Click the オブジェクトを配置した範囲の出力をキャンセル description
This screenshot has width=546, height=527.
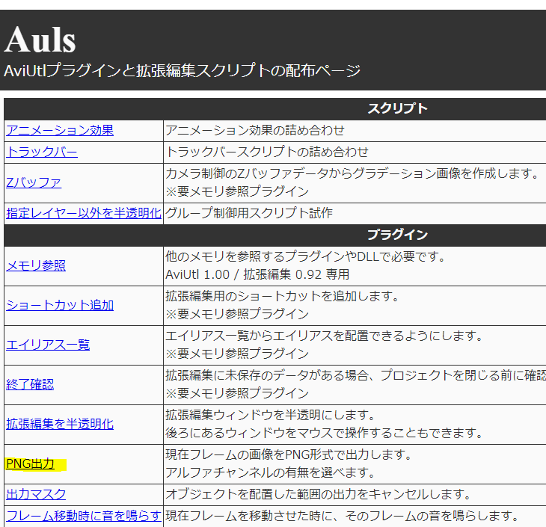(x=319, y=495)
